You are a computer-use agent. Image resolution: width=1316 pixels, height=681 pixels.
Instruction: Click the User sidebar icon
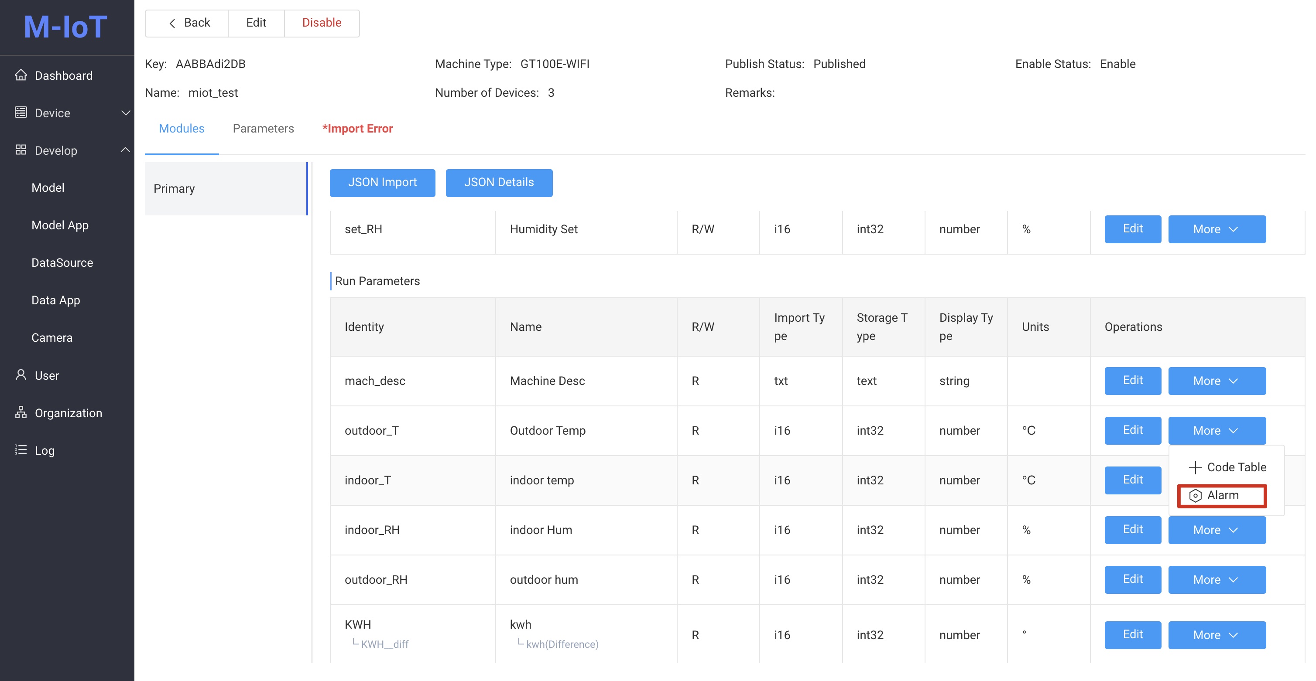click(21, 375)
